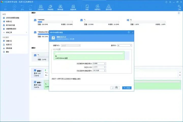Viewport: 183px width, 122px height.
Task: Step the space-before-partition spinner
Action: tap(105, 64)
